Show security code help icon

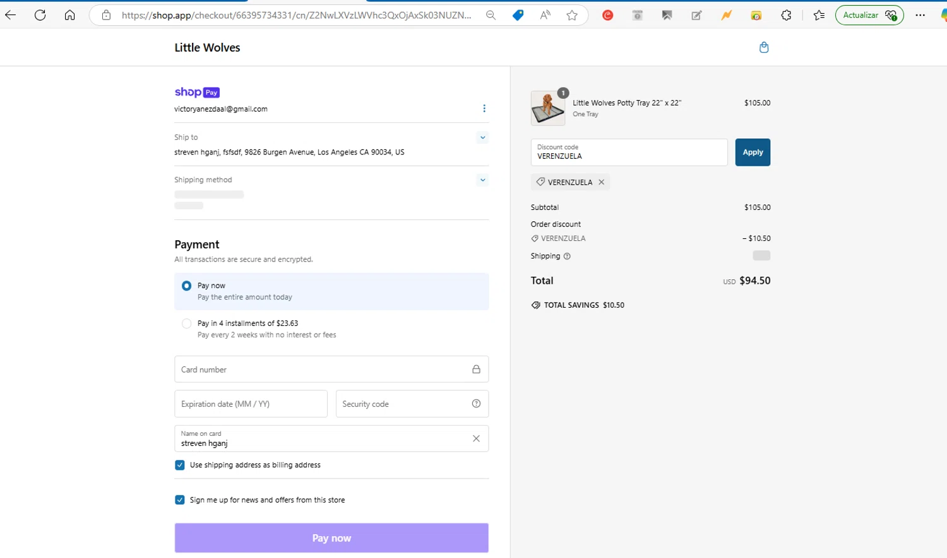pyautogui.click(x=476, y=404)
